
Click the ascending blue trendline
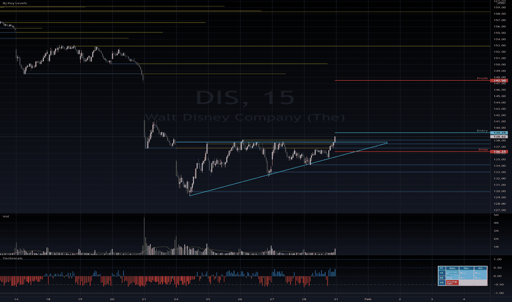point(287,169)
